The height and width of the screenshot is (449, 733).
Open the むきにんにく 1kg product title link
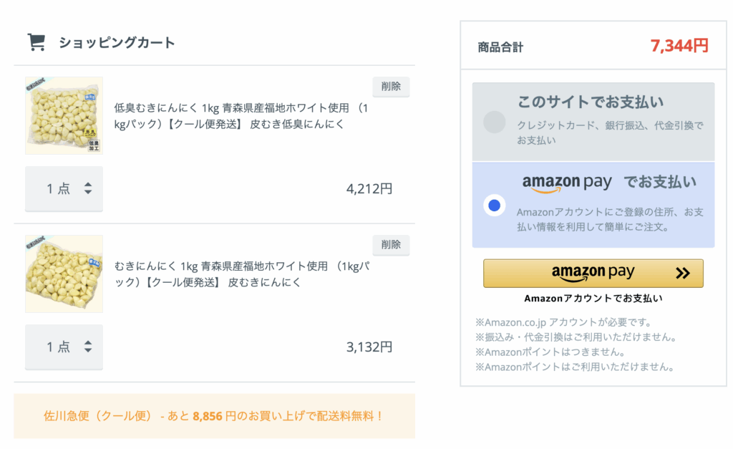[x=242, y=274]
